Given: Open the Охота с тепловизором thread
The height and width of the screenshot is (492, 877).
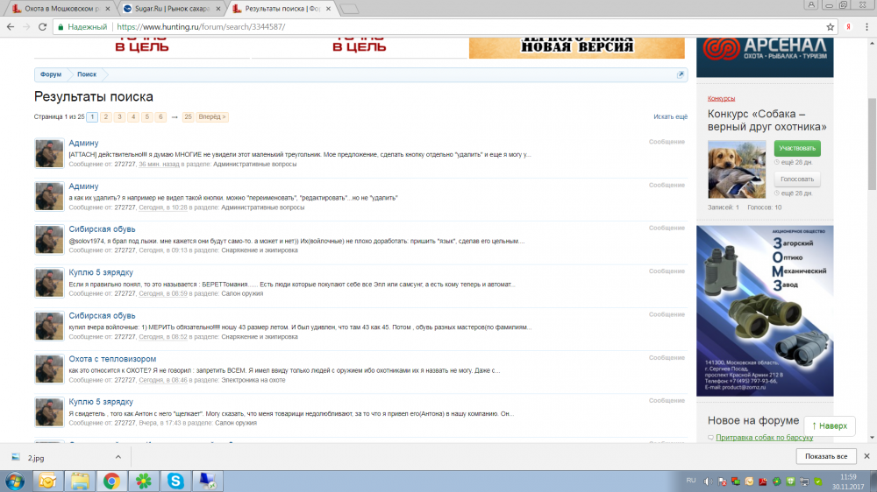Looking at the screenshot, I should tap(112, 359).
